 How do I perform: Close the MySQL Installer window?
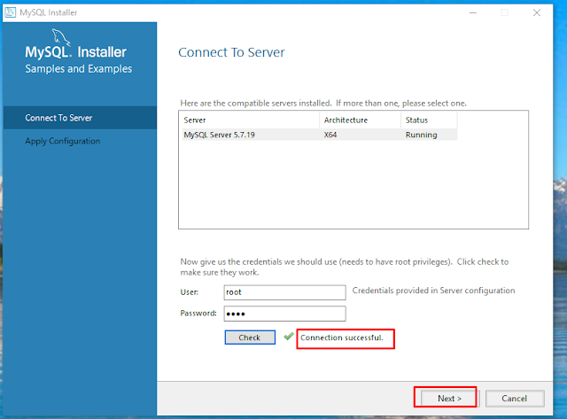(537, 12)
